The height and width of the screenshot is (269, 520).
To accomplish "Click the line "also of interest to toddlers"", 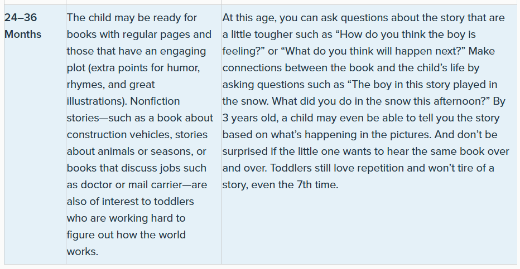I will tap(131, 201).
